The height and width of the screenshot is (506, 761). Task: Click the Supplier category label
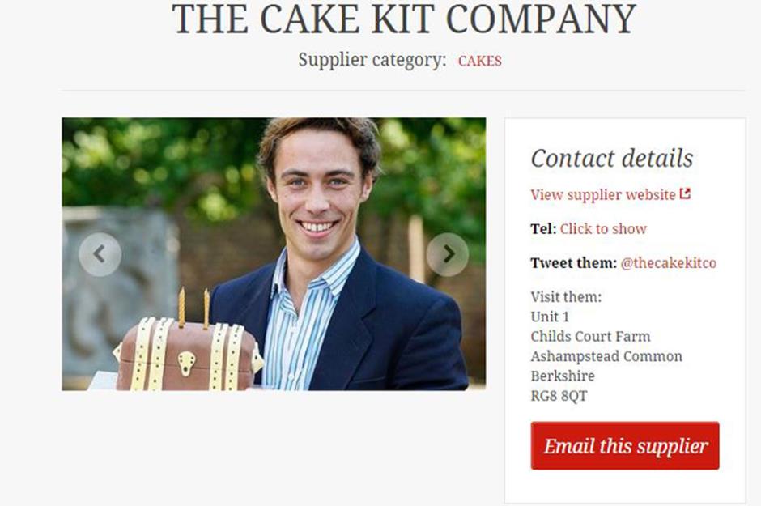(x=372, y=60)
